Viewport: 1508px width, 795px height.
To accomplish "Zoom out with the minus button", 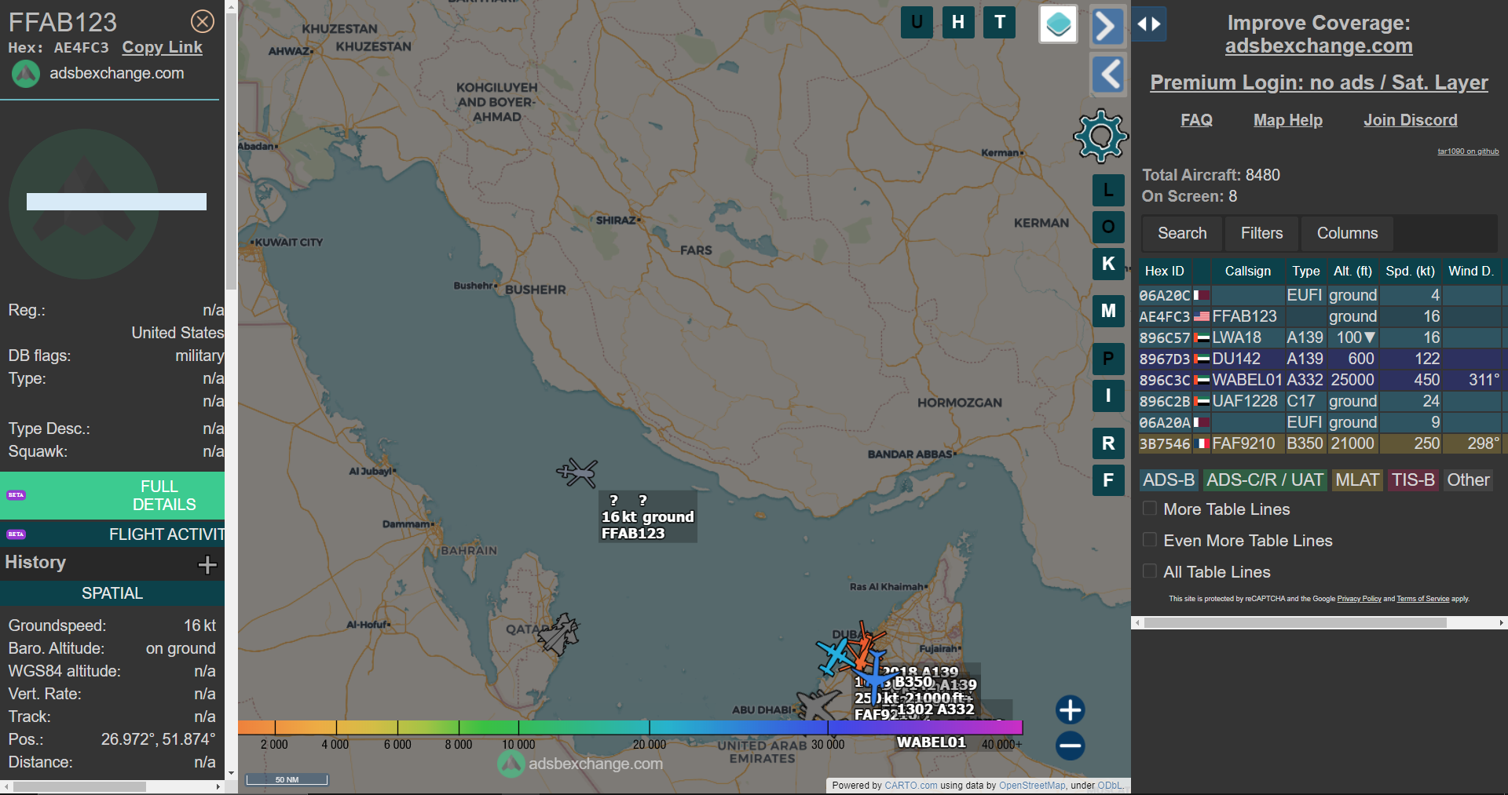I will (x=1070, y=746).
